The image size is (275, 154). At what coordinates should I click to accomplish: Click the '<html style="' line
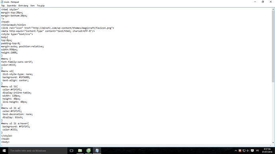[x=10, y=10]
